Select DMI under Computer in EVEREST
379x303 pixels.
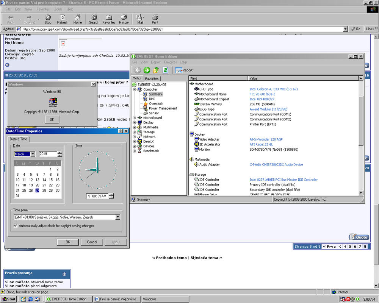152,99
